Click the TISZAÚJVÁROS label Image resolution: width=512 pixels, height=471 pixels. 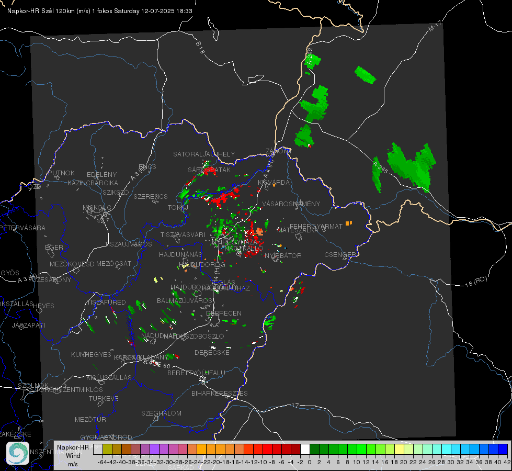[128, 244]
